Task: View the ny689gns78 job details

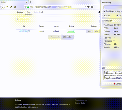Action: tap(97, 31)
